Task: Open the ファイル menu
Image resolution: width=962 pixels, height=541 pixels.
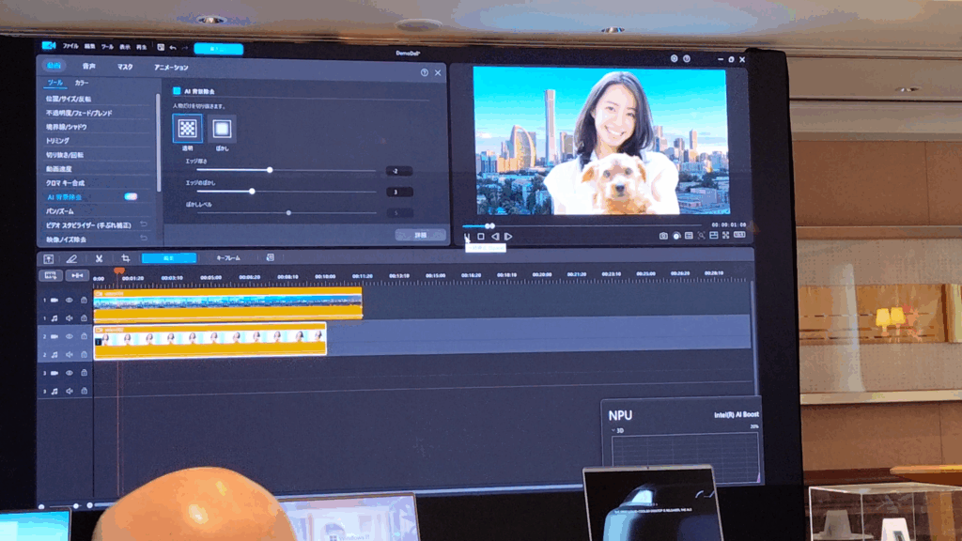Action: point(70,46)
